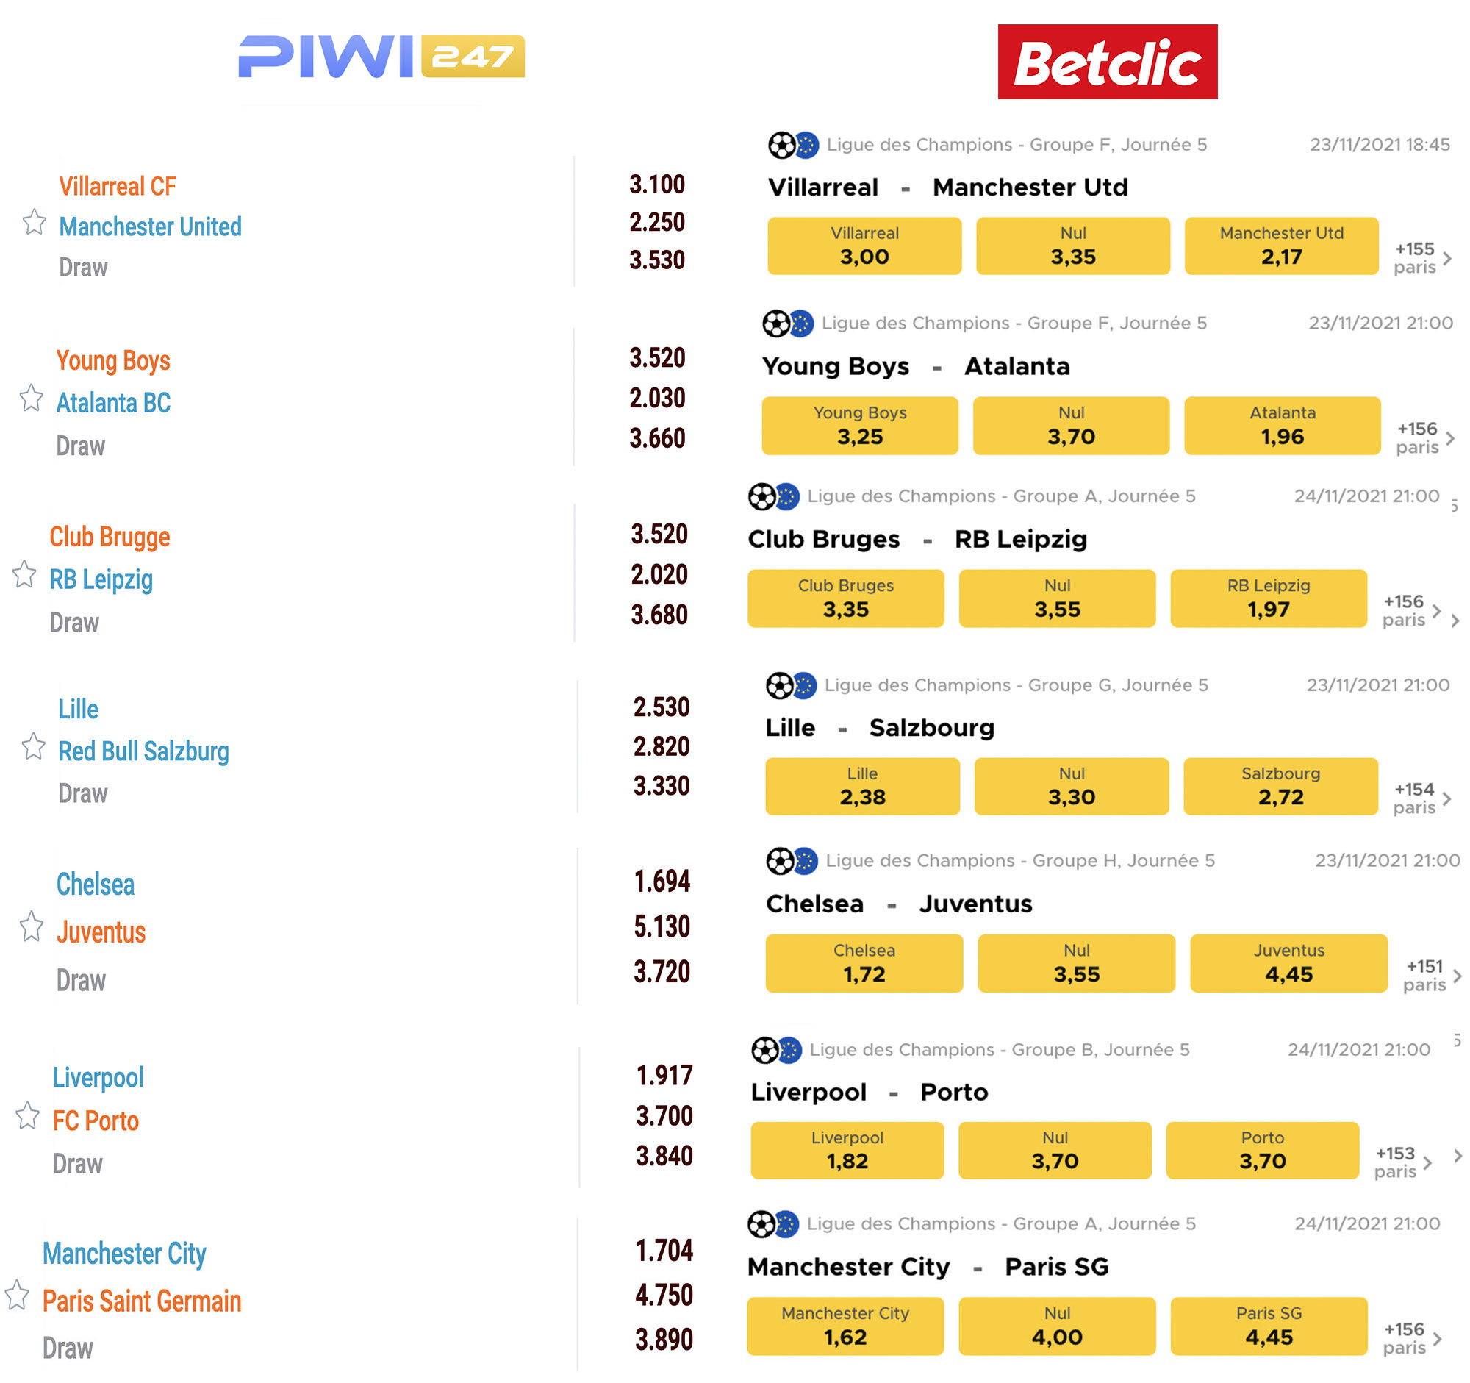Expand +155 paris for Villarreal match
The image size is (1470, 1383).
tap(1421, 258)
